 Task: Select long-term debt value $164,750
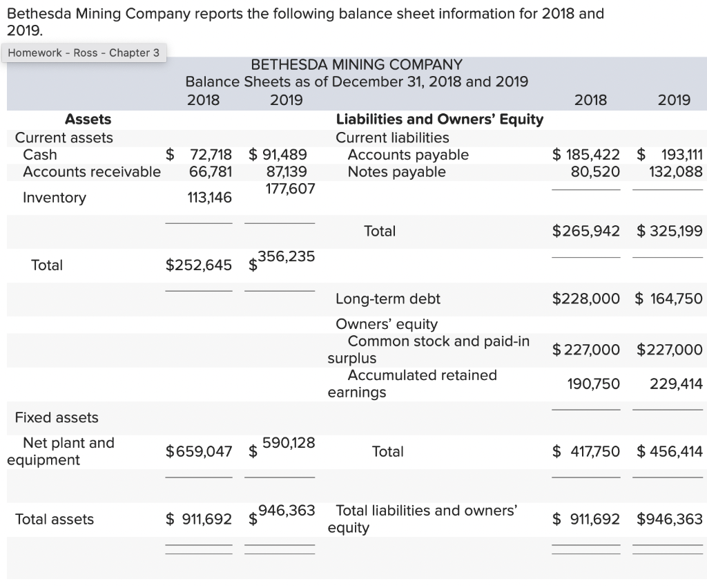tap(668, 299)
